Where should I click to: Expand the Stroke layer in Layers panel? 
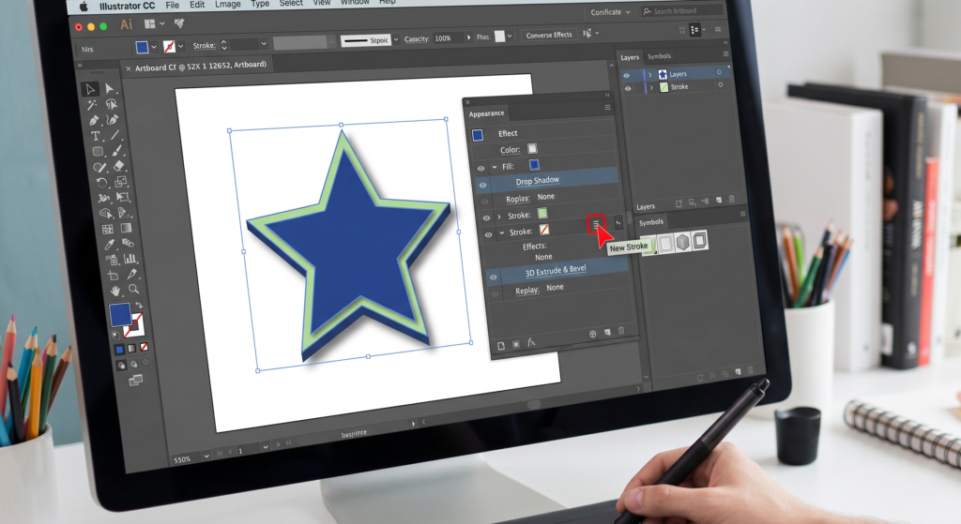(651, 87)
